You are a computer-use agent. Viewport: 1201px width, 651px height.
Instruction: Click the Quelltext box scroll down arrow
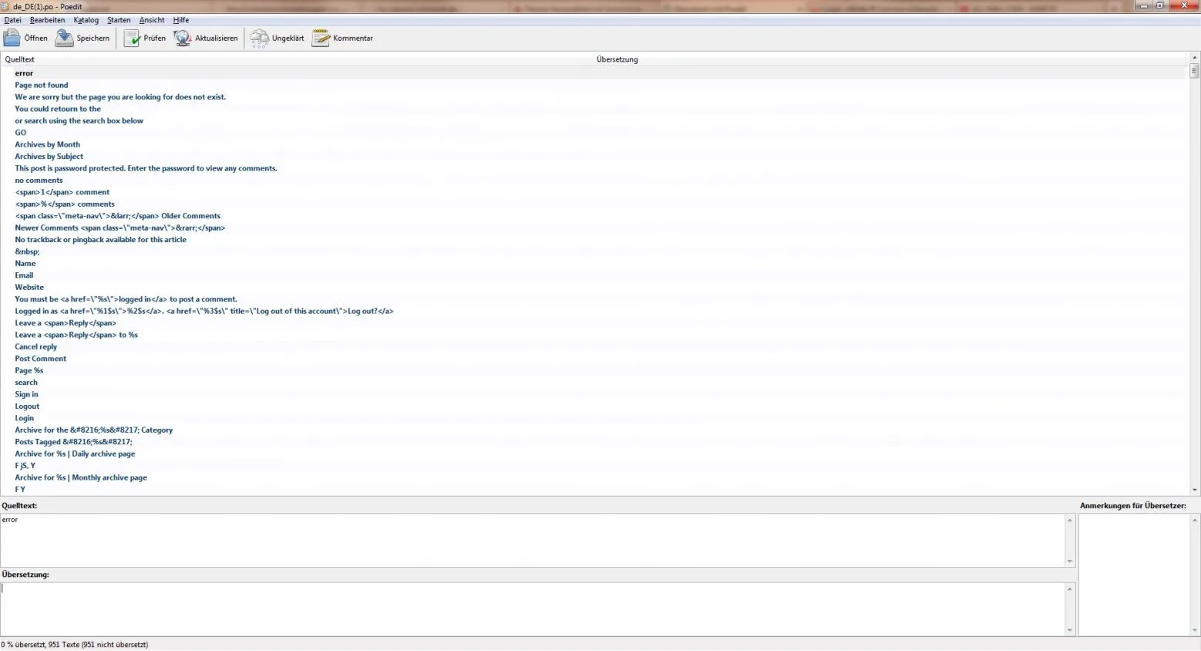click(x=1070, y=561)
